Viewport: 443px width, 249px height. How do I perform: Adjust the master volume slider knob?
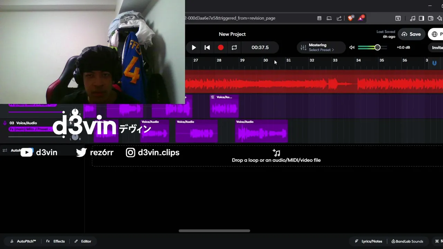[x=377, y=47]
